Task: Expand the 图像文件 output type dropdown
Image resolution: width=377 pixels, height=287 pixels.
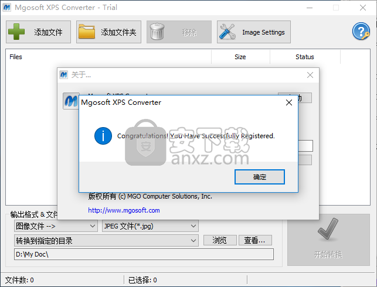Action: point(56,226)
